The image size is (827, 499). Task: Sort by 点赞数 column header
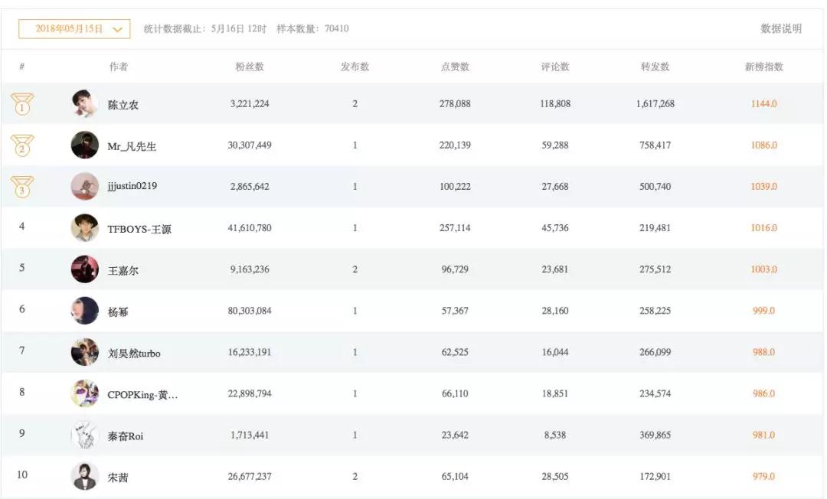[455, 67]
